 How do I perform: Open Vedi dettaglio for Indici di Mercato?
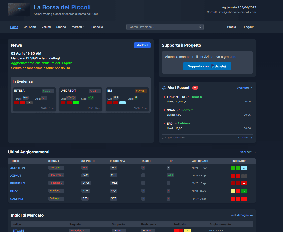tap(241, 215)
